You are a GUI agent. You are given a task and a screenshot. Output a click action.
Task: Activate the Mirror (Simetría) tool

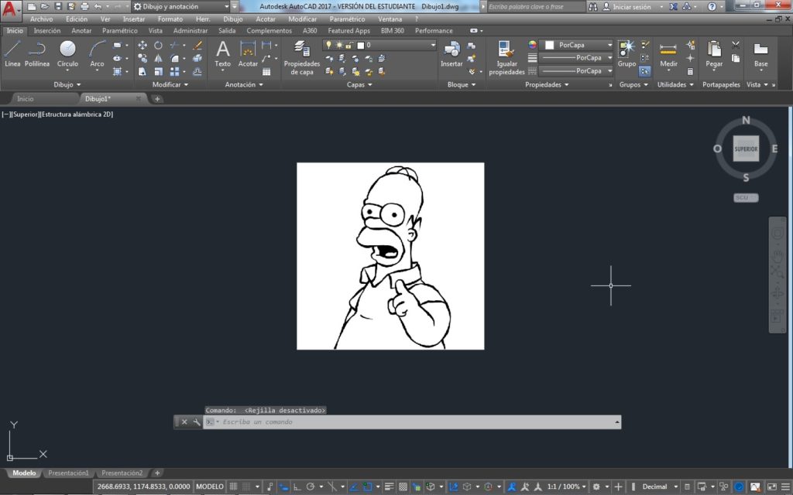point(158,58)
